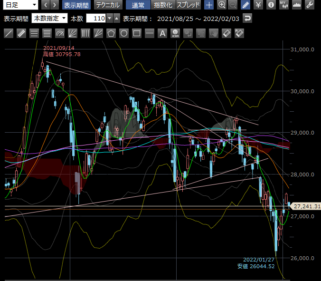
Task: Toggle the 通常 normal chart mode
Action: click(138, 5)
